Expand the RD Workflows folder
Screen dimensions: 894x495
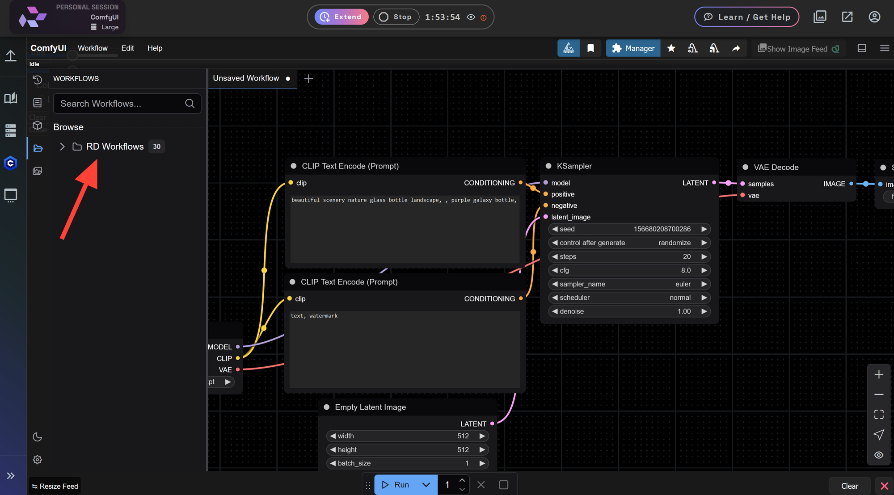62,147
